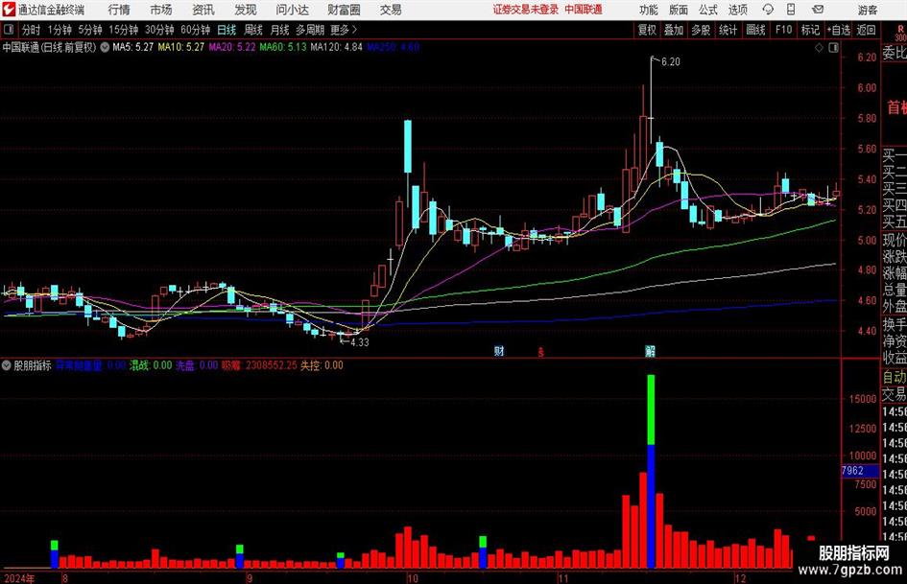The image size is (907, 584).
Task: Switch to the 30分钟 period
Action: point(159,30)
